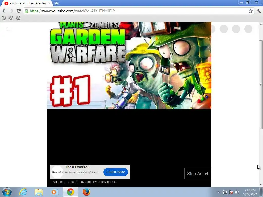Click the volume speaker tray icon
The image size is (263, 197).
coord(237,192)
